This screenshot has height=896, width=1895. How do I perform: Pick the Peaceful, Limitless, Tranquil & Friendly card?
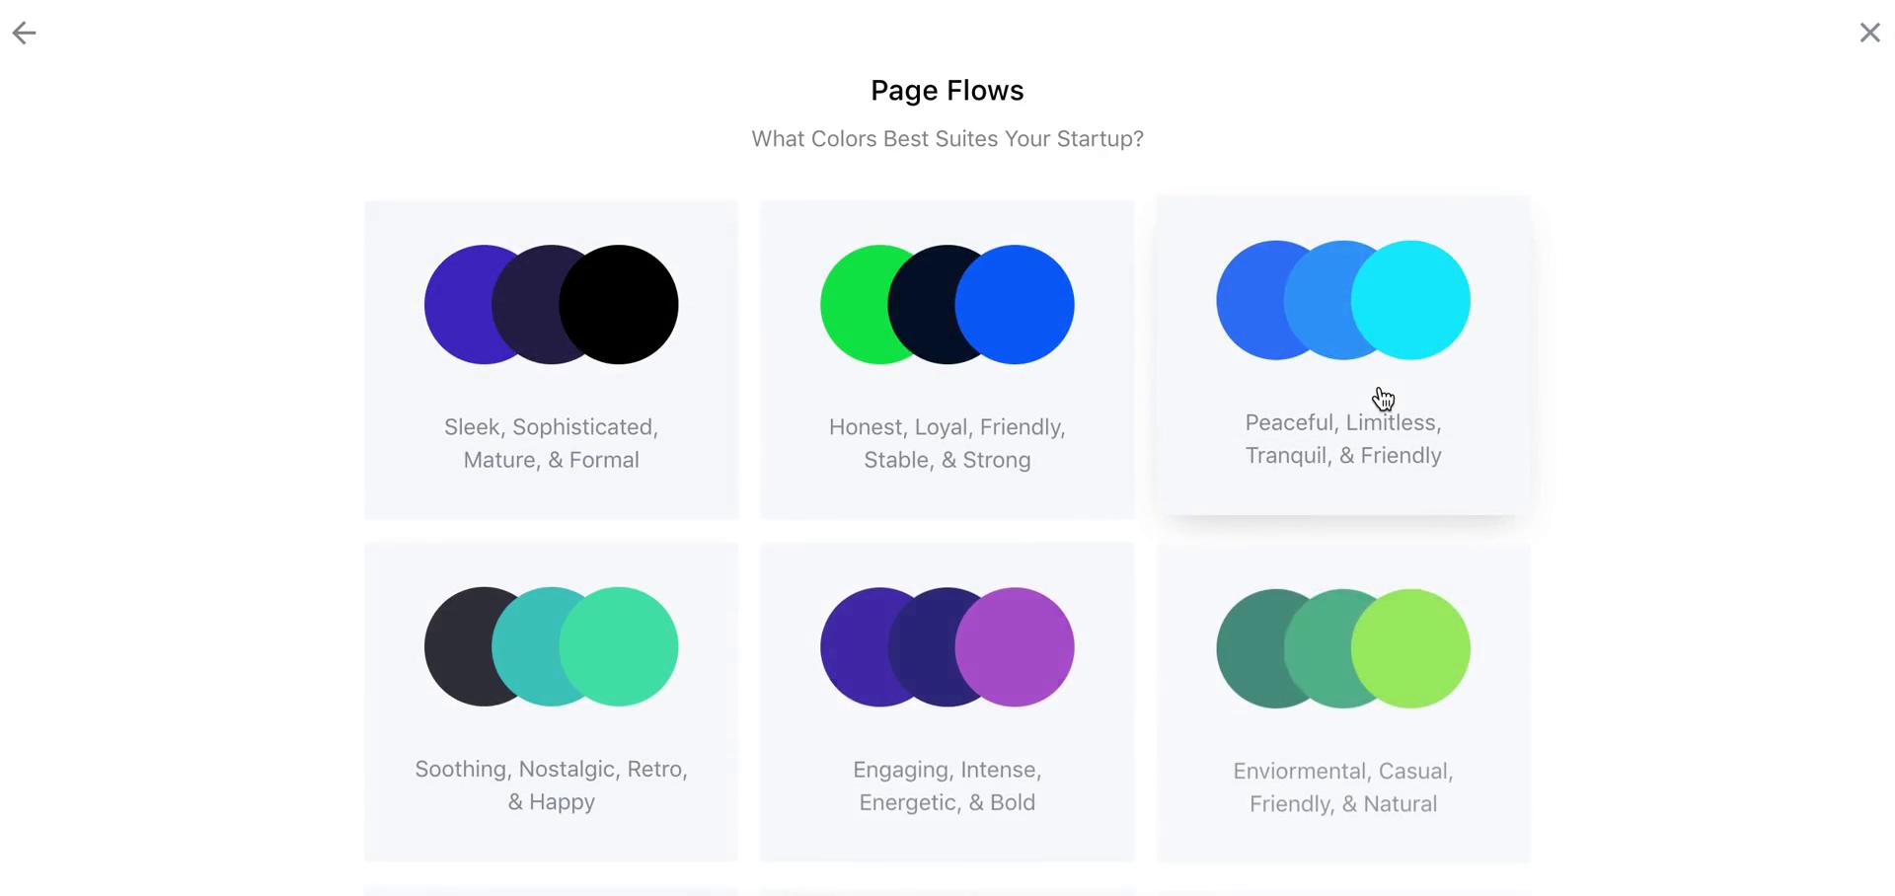(x=1343, y=355)
